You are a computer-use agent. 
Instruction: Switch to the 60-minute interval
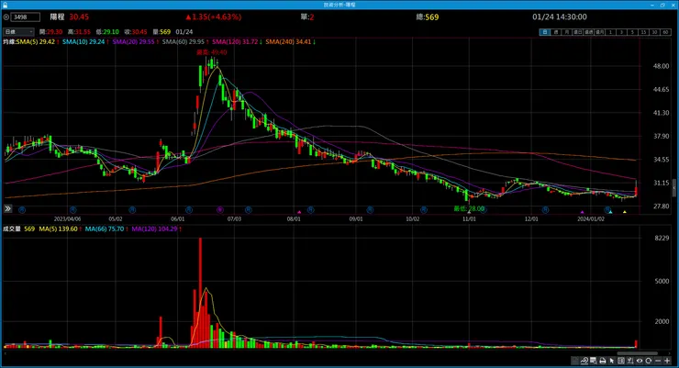[665, 32]
